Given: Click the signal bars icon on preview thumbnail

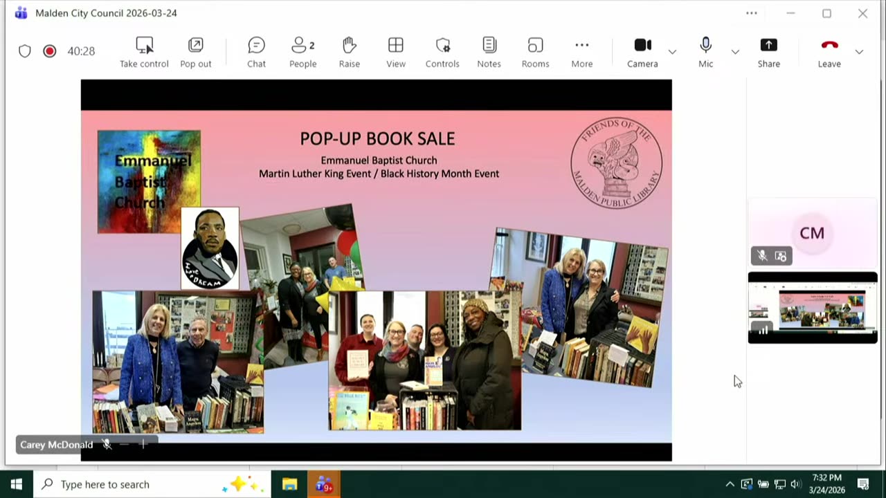Looking at the screenshot, I should click(x=762, y=330).
